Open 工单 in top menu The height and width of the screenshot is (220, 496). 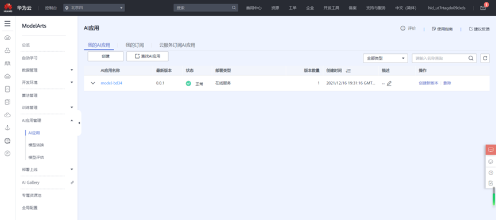293,8
